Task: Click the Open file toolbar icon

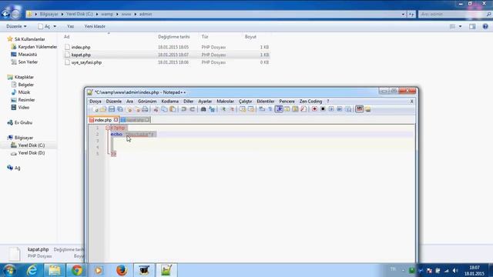Action: [x=103, y=109]
